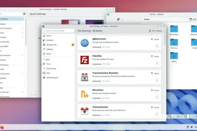Click the System Settings sidebar scrollbar
197x131 pixels.
click(26, 31)
